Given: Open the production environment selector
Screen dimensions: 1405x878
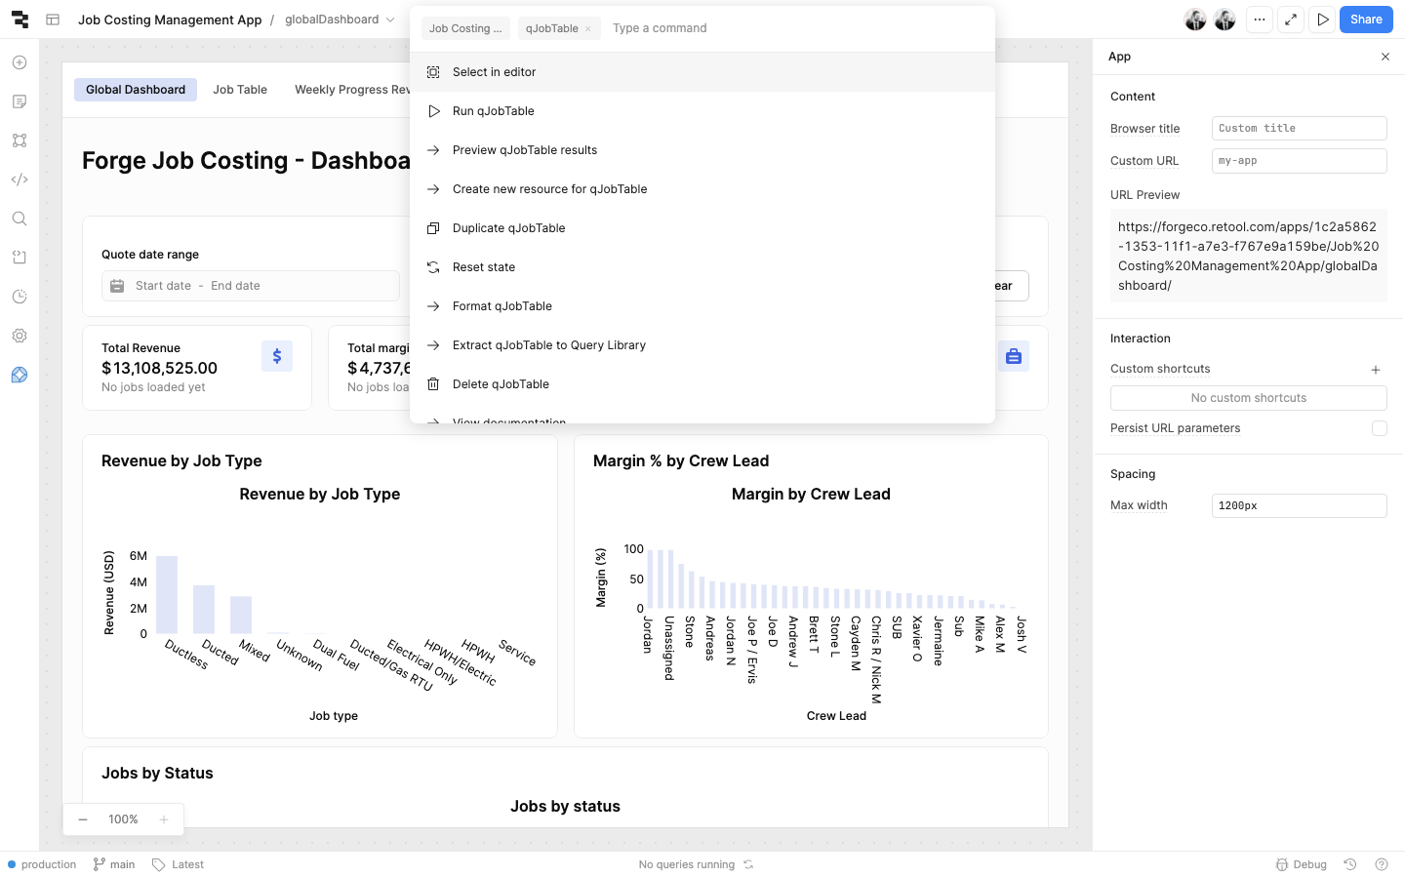Looking at the screenshot, I should [41, 864].
